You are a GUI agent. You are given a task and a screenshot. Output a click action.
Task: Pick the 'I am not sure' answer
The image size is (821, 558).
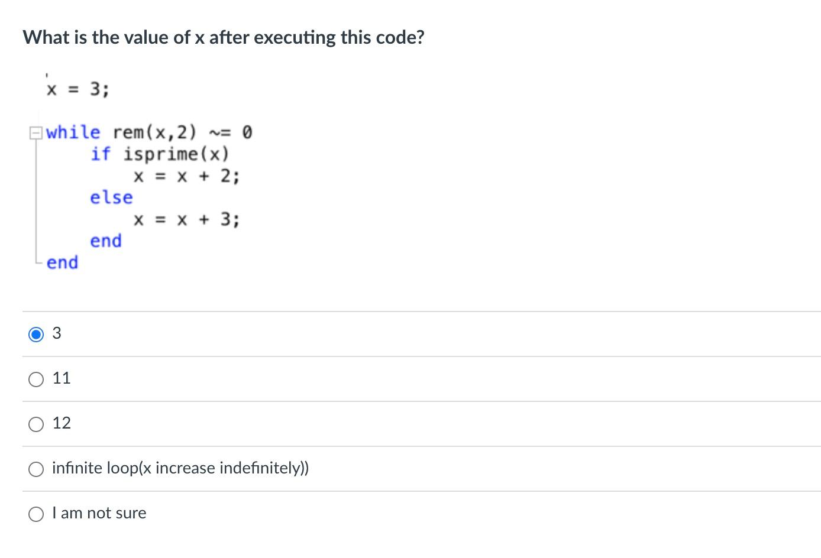click(x=36, y=514)
